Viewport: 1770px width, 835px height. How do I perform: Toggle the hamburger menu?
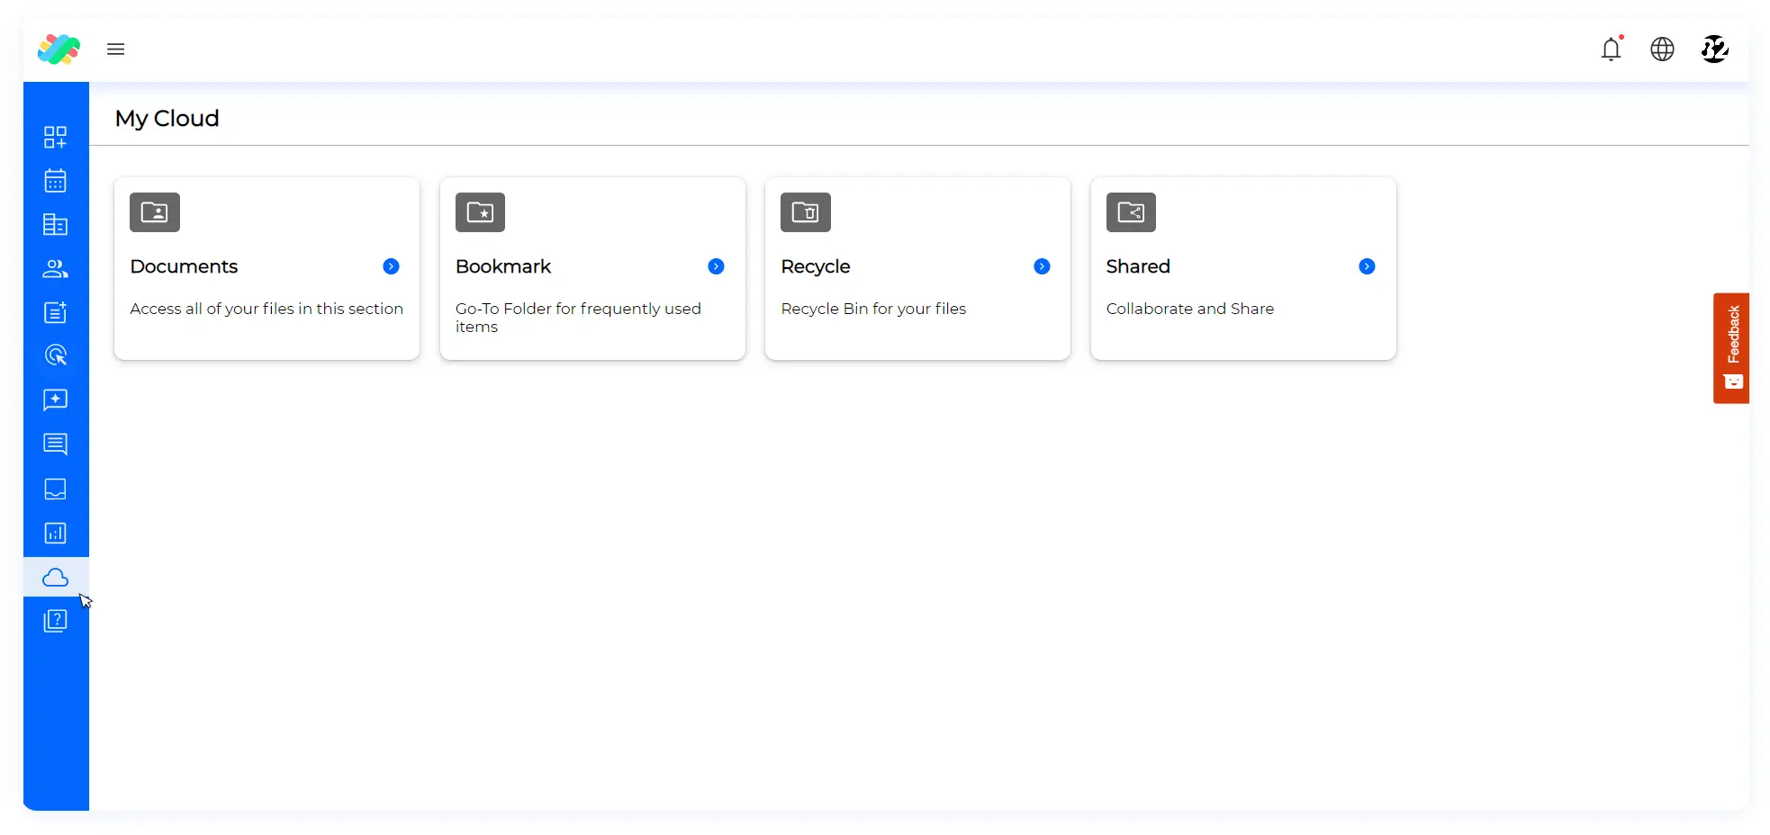115,49
